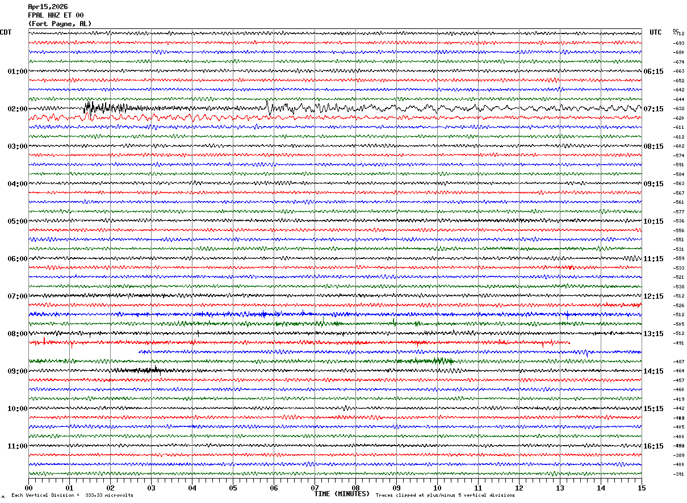Click the 07:15 UTC time label
Screen dimensions: 687x503
(x=654, y=109)
